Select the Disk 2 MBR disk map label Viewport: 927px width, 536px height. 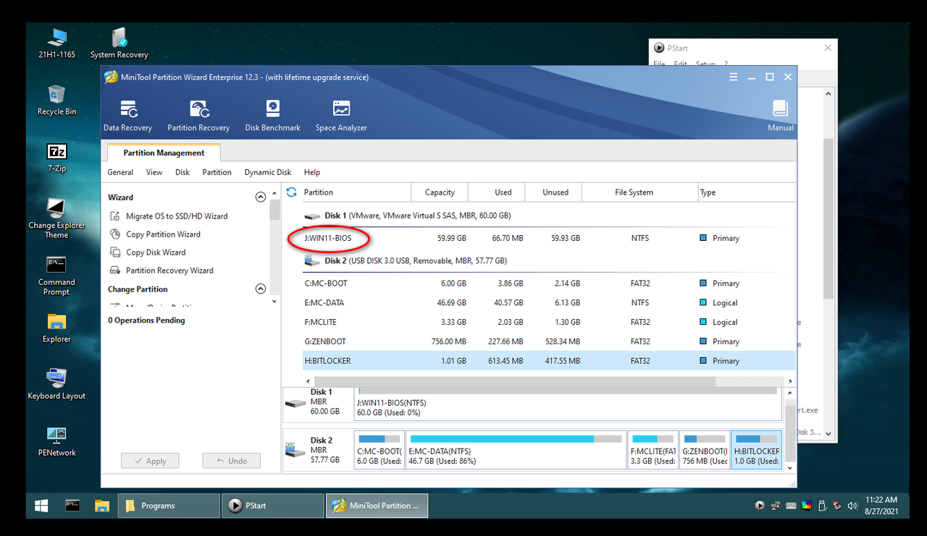click(x=317, y=450)
